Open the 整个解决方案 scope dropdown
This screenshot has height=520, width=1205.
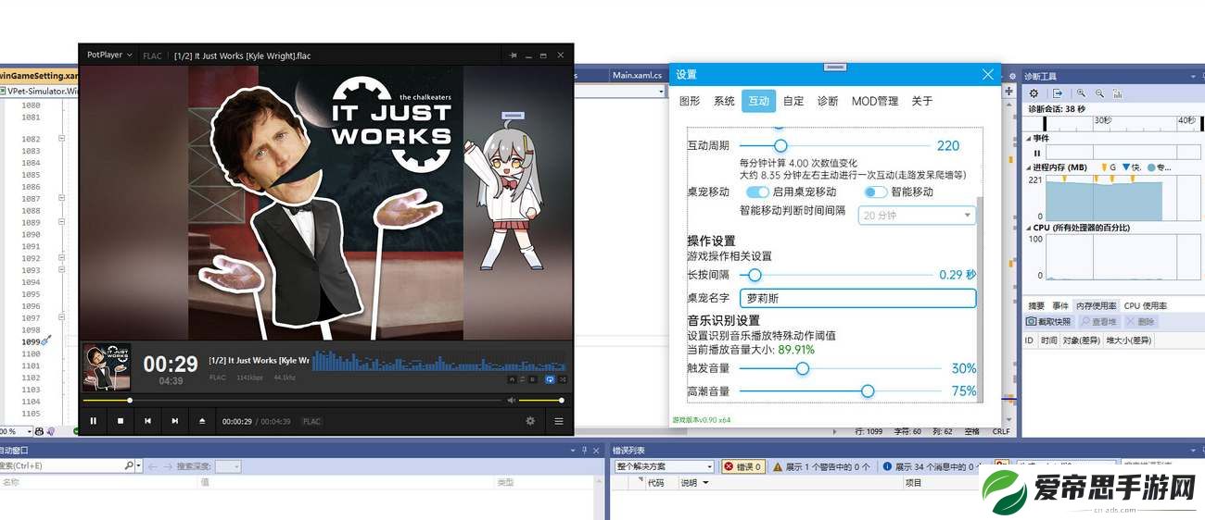(x=665, y=466)
